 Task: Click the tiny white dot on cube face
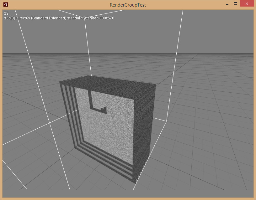tap(106, 105)
